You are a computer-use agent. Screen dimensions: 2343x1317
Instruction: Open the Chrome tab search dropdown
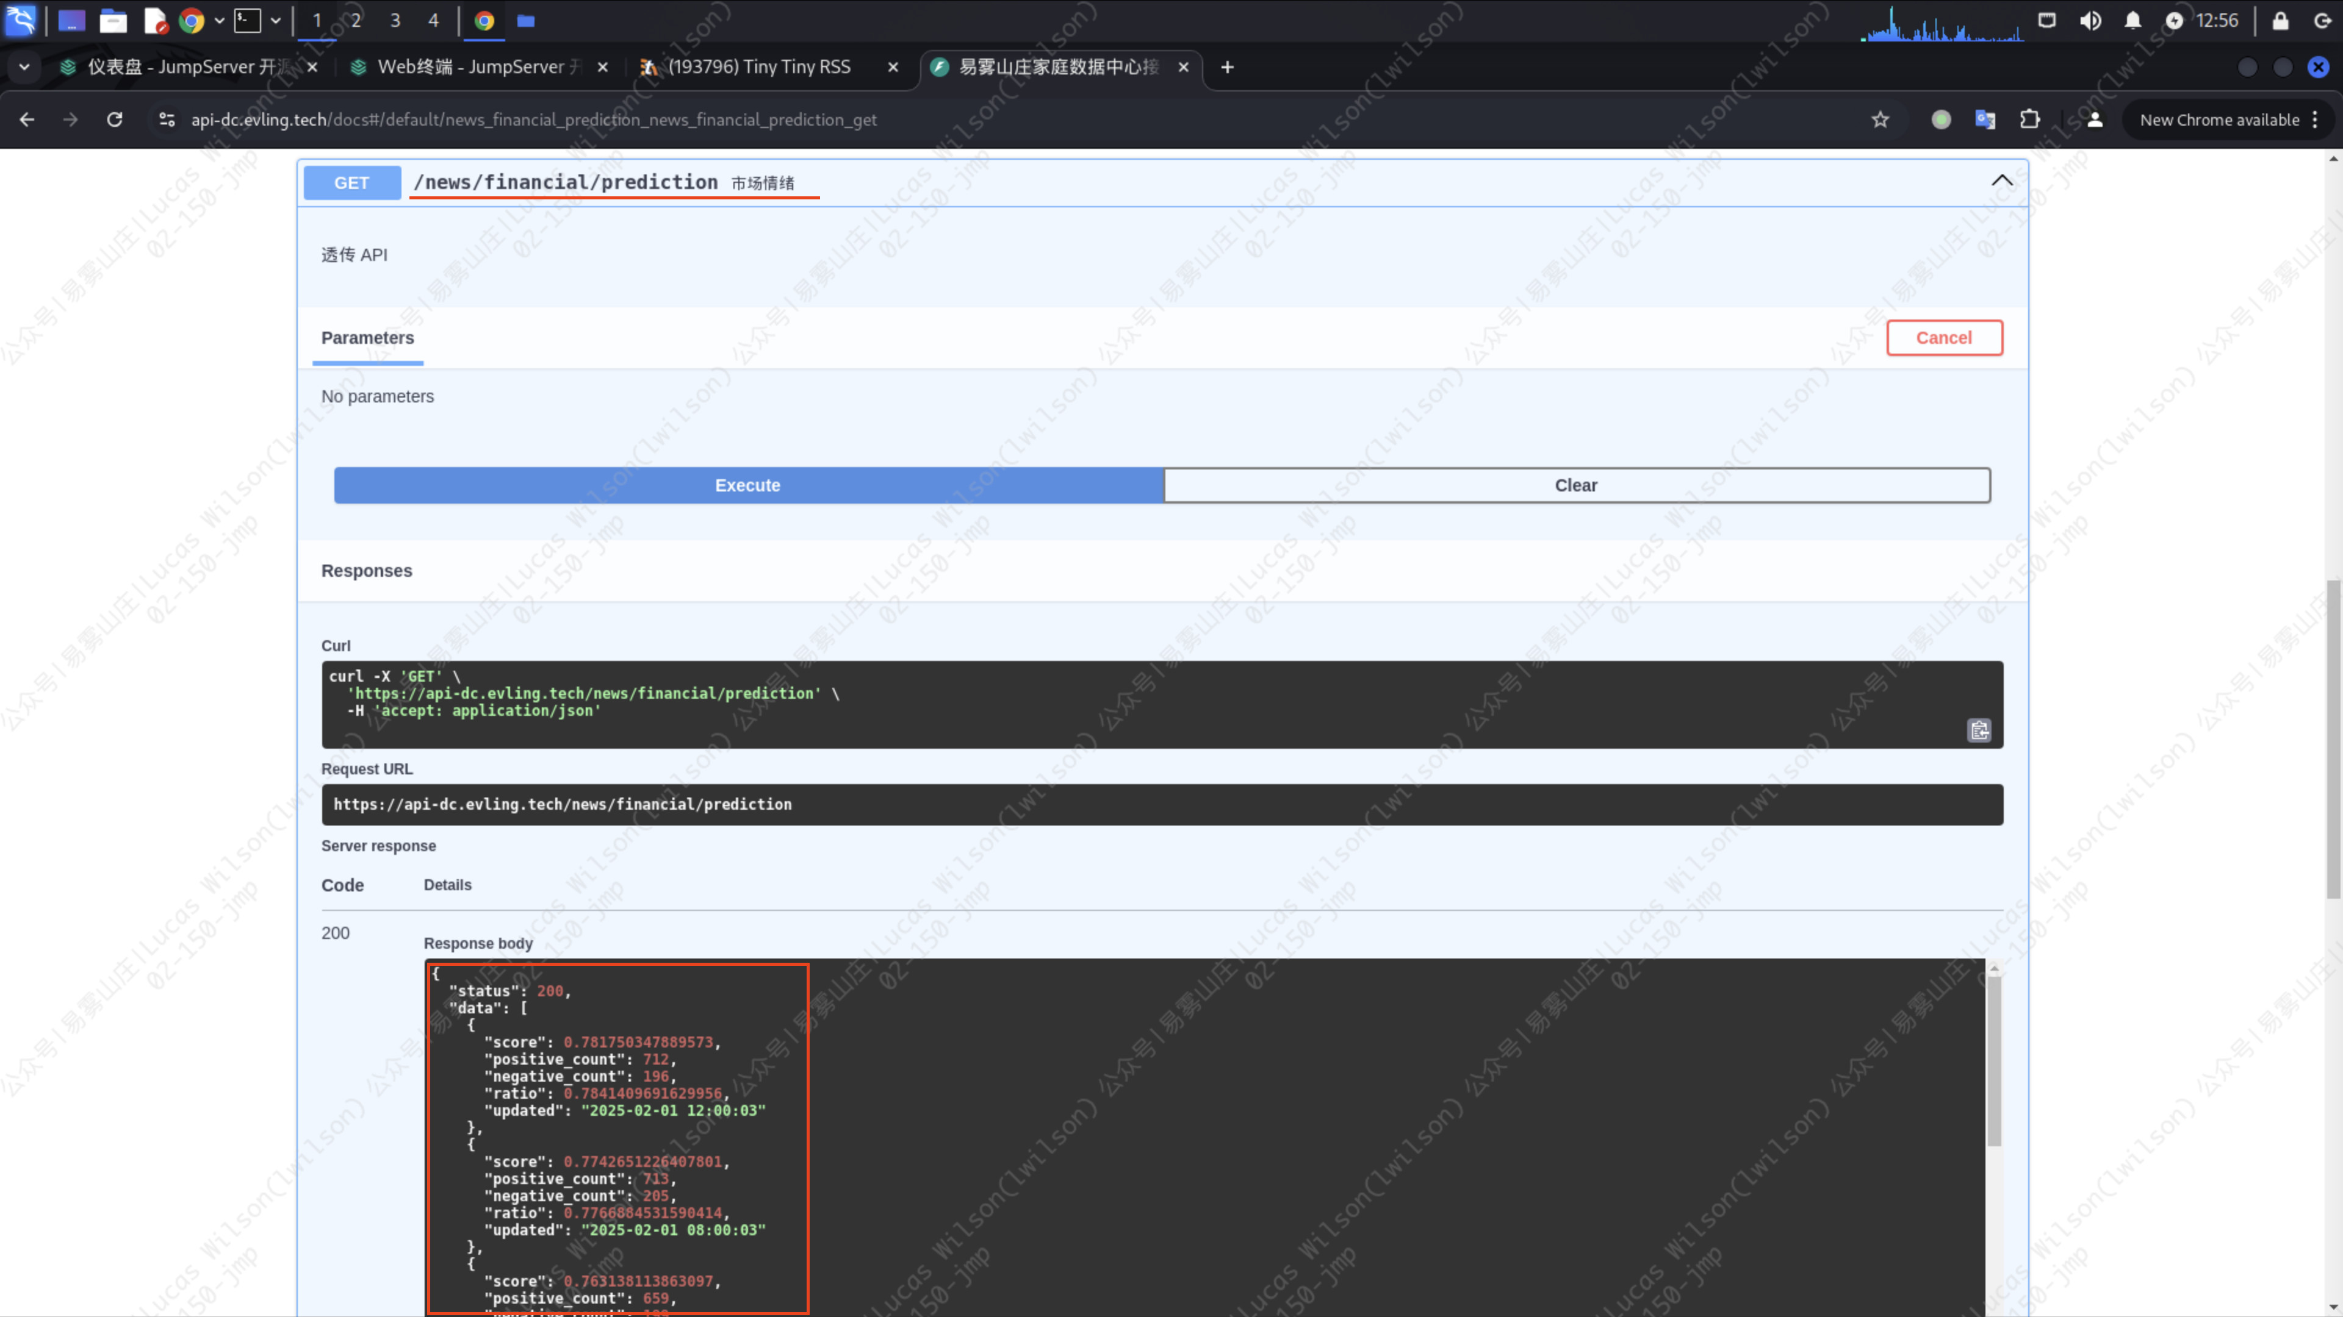(x=24, y=66)
